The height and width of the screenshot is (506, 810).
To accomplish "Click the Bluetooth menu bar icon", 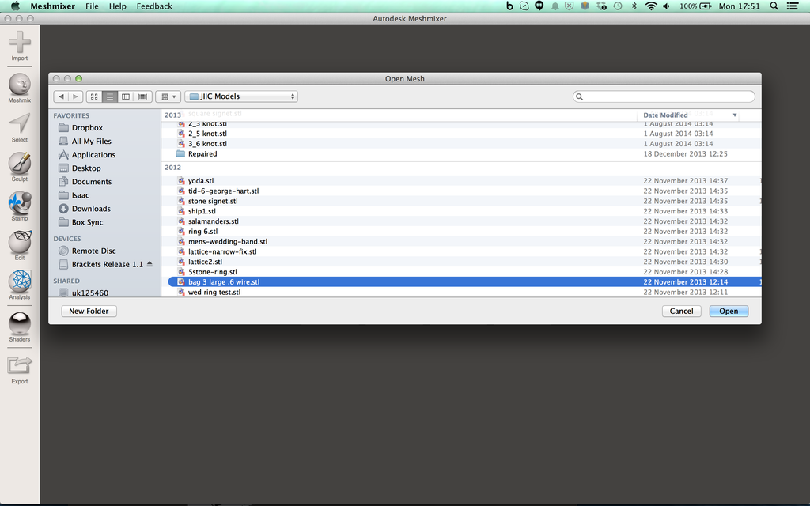I will tap(634, 6).
